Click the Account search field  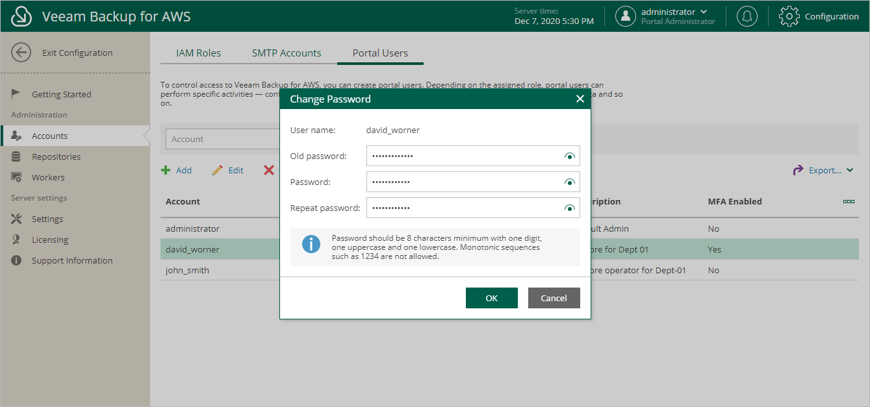(x=223, y=139)
